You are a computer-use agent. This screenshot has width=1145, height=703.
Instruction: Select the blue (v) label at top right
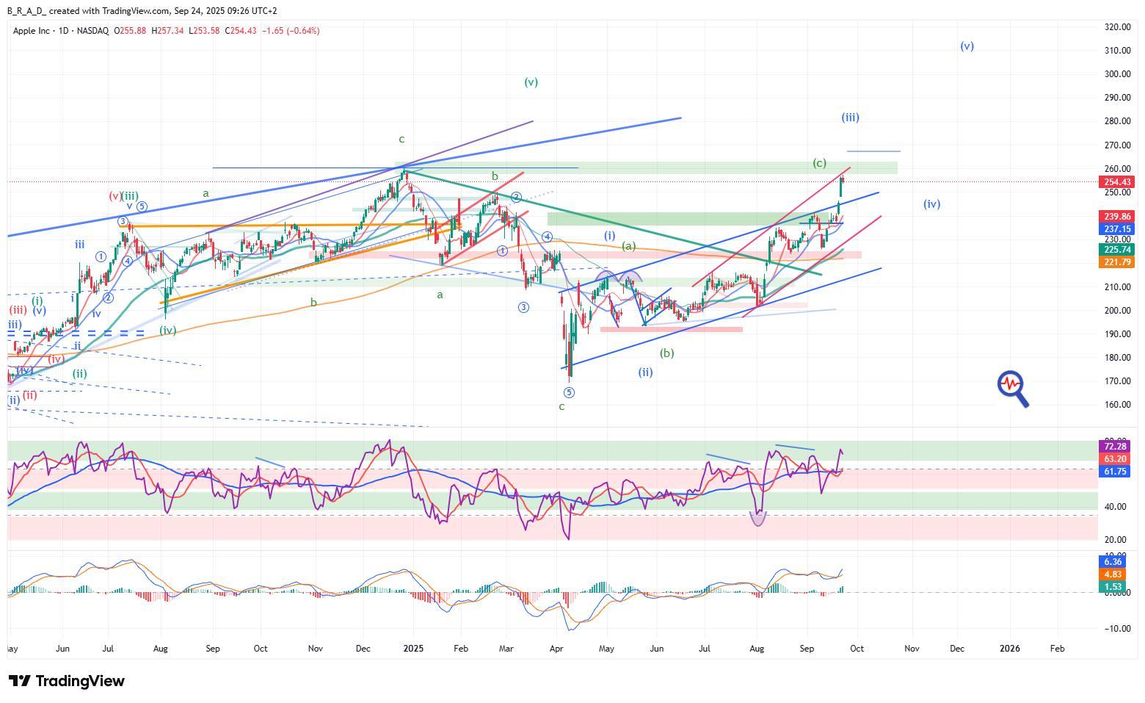[x=967, y=46]
